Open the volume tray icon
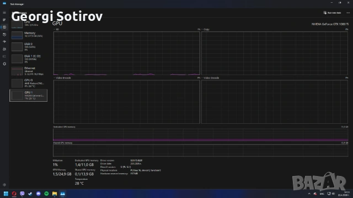The height and width of the screenshot is (198, 353). [333, 194]
